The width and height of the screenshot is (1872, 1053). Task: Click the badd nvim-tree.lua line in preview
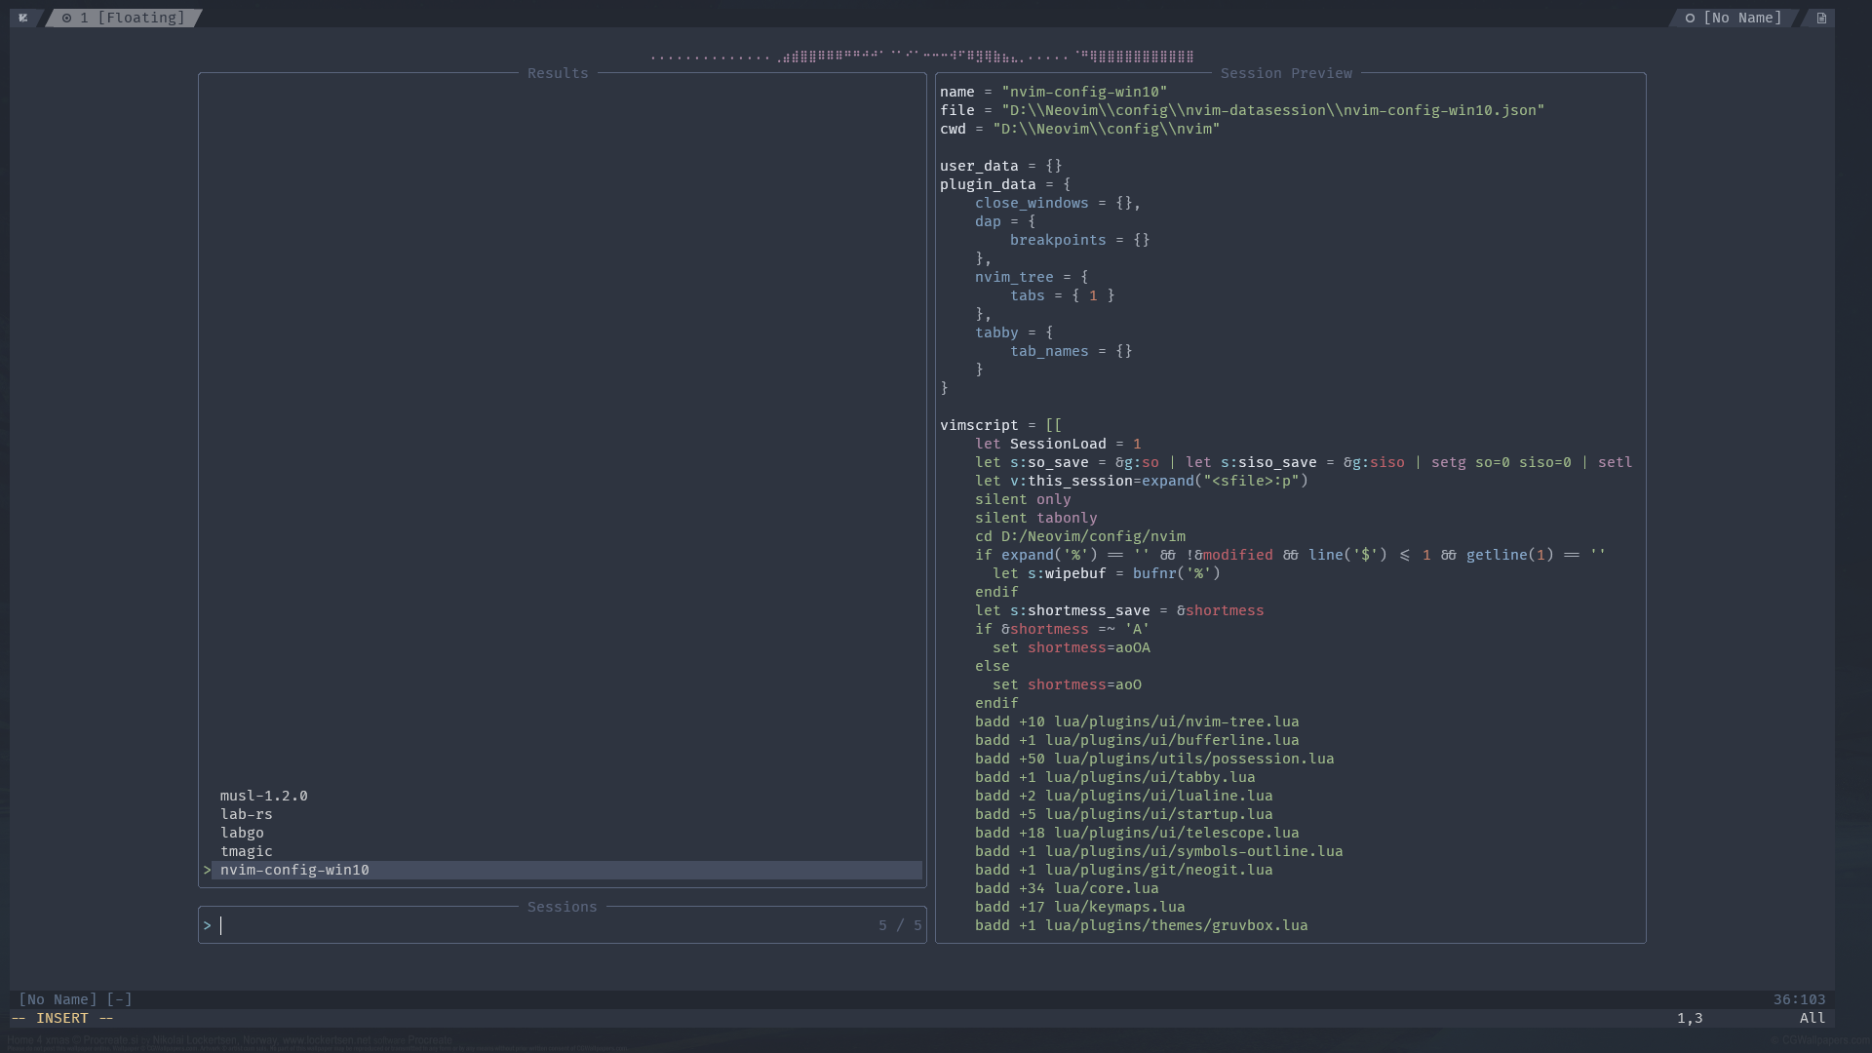tap(1136, 721)
